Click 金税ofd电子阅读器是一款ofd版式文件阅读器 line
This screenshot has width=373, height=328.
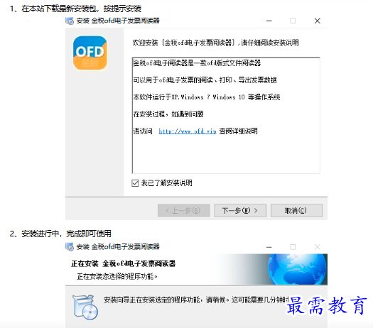pyautogui.click(x=197, y=63)
